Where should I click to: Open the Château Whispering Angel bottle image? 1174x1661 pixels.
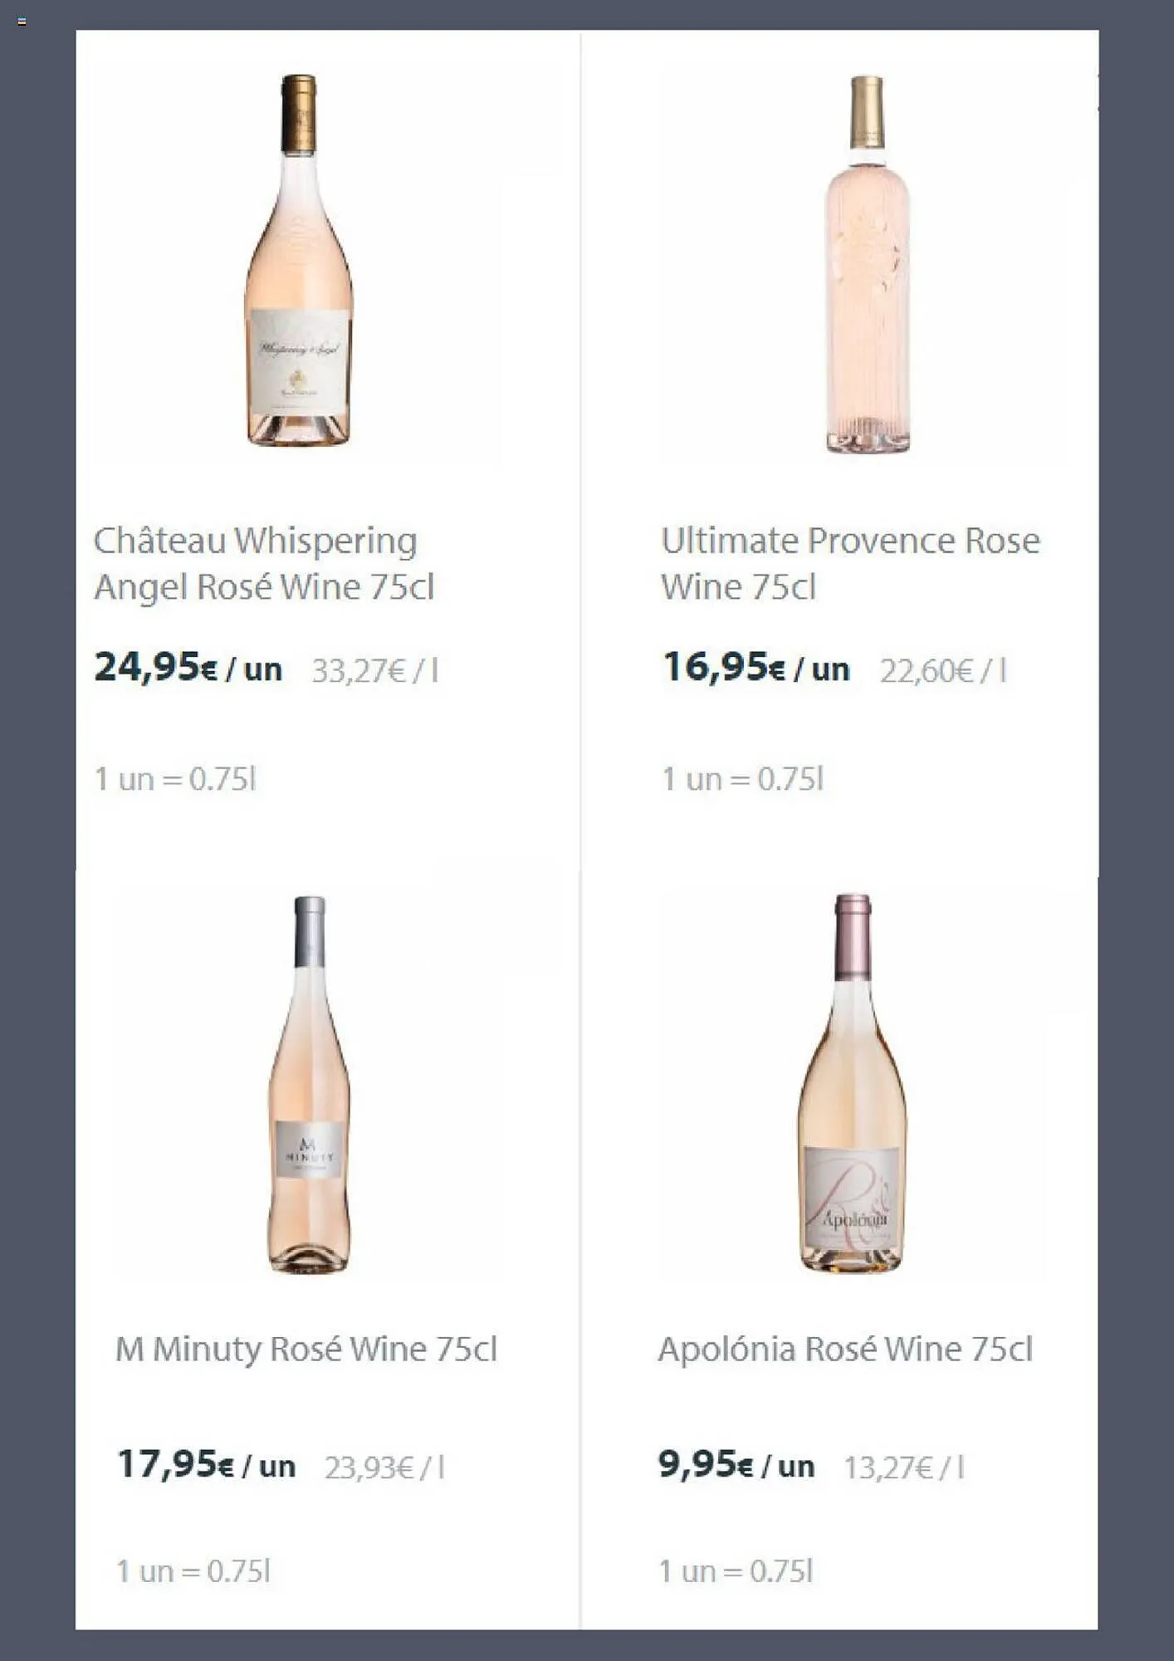(299, 262)
